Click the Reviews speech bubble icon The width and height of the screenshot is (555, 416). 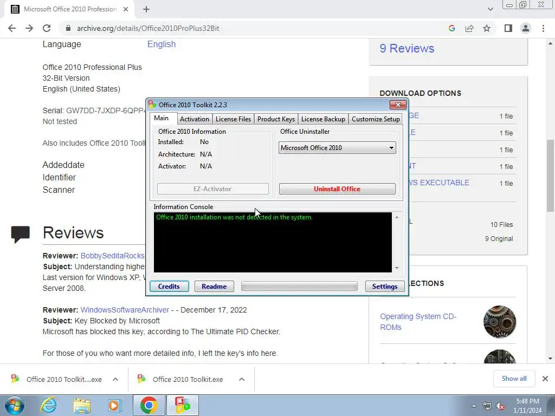(20, 234)
